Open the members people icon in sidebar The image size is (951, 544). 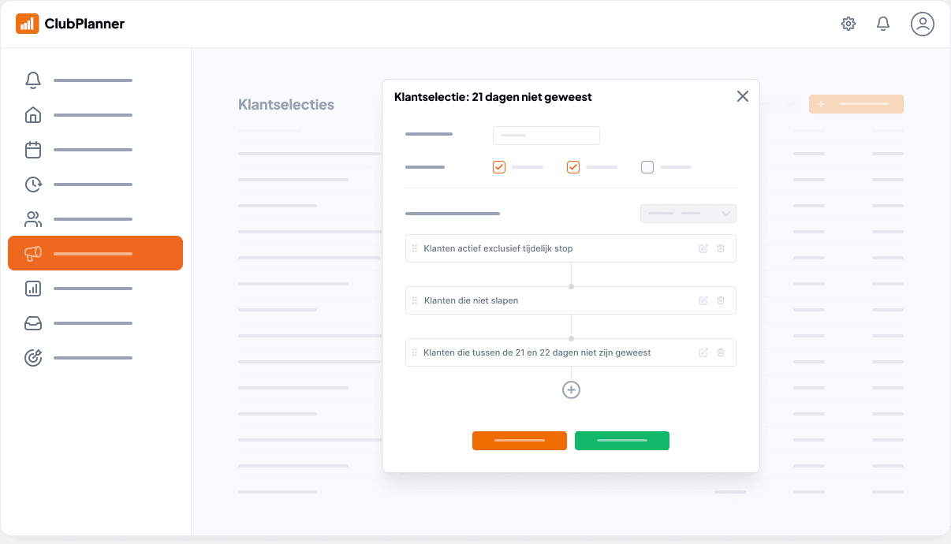(33, 219)
